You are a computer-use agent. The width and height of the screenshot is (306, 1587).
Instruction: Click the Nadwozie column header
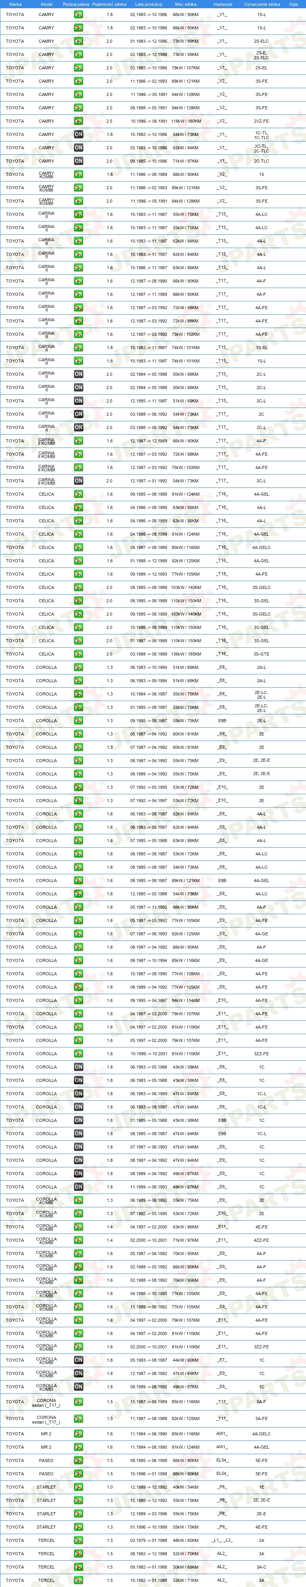click(x=223, y=4)
